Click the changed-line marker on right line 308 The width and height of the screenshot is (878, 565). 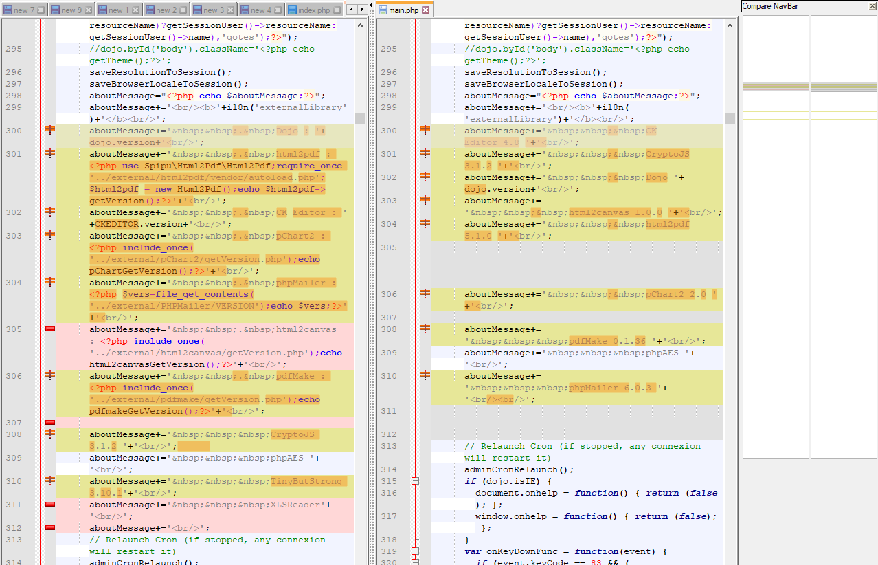(x=425, y=329)
